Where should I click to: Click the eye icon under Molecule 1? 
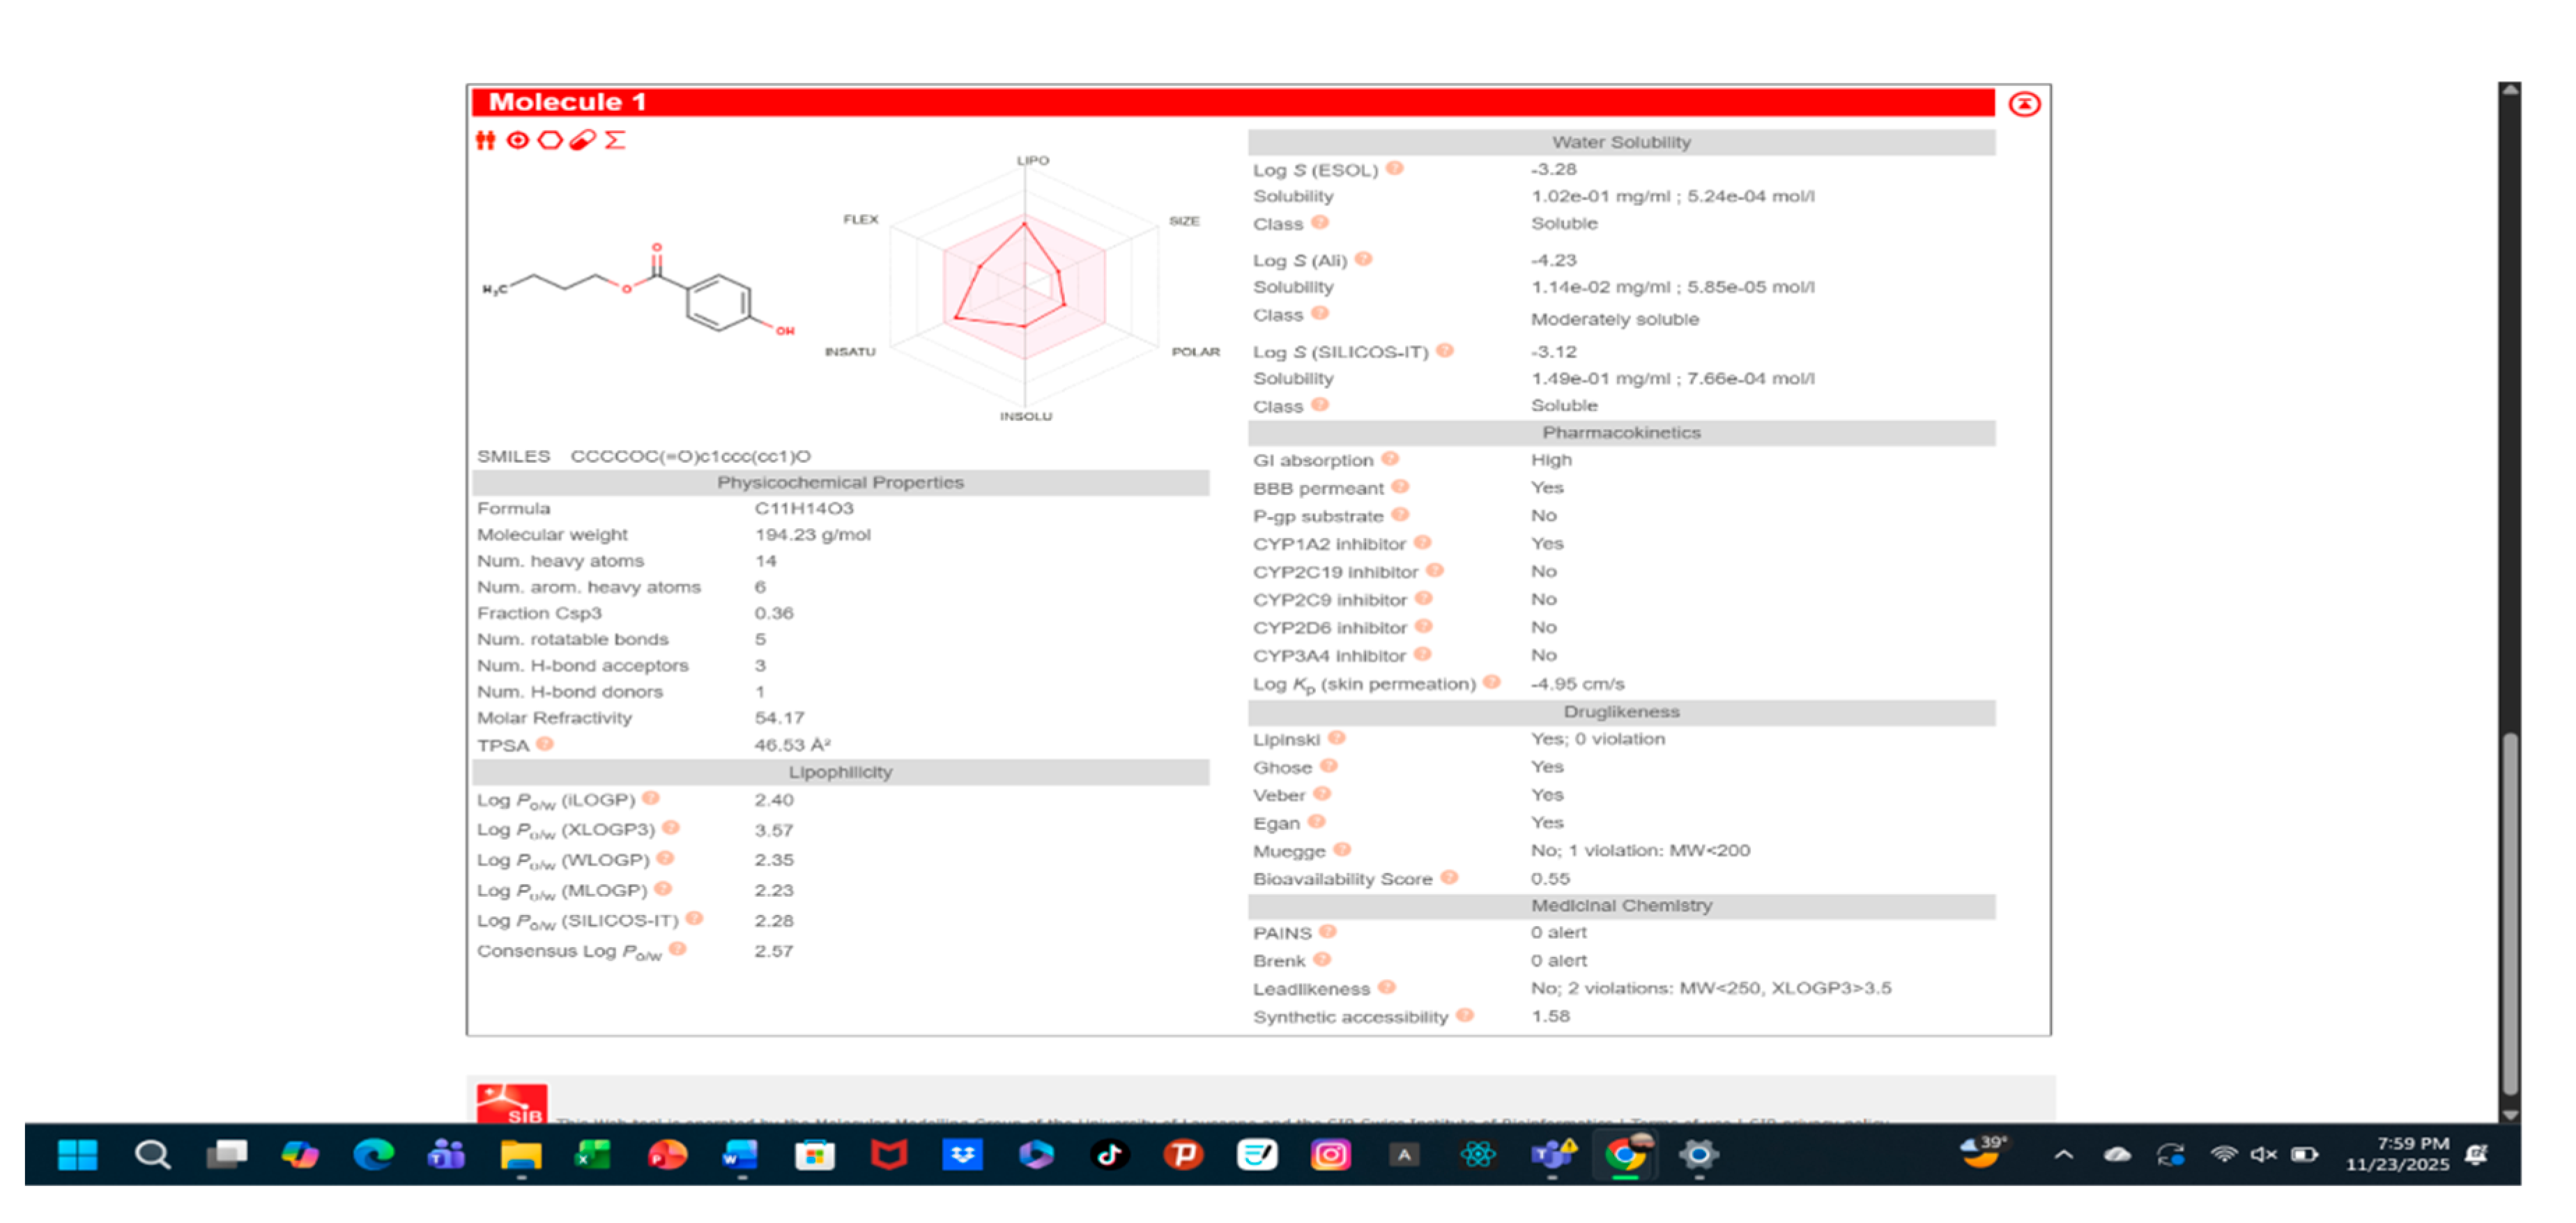pos(517,141)
